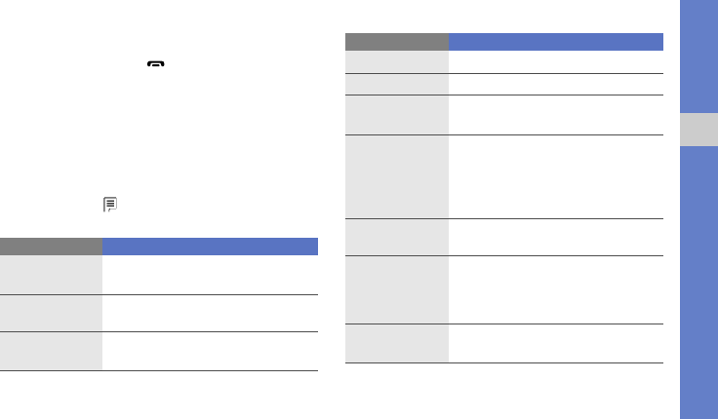Select the fifth gray row cell in right table
The height and width of the screenshot is (419, 718).
pyautogui.click(x=397, y=237)
